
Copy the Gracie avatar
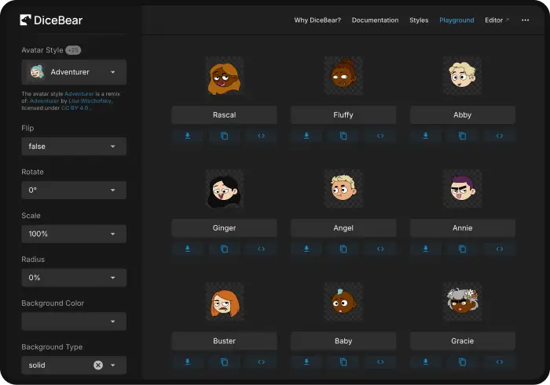click(462, 362)
